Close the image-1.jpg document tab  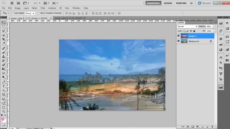51,18
